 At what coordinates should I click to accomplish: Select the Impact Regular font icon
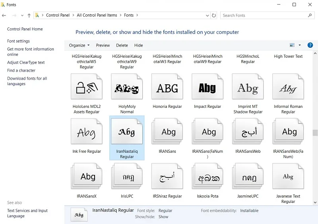coord(207,86)
